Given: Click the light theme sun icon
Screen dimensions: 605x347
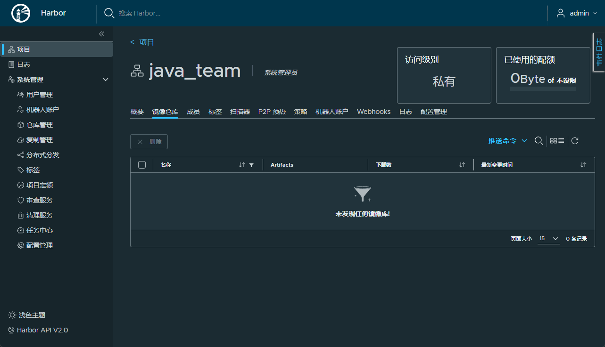Looking at the screenshot, I should click(x=12, y=315).
